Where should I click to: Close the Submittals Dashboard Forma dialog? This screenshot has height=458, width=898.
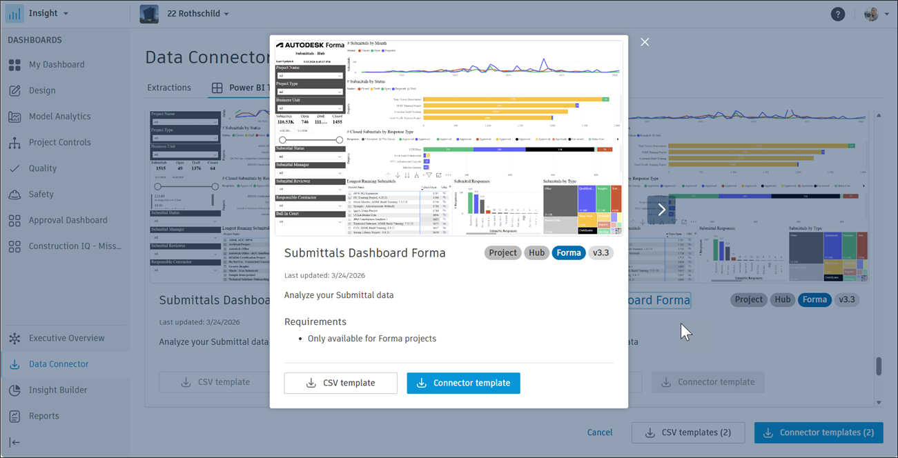[645, 42]
